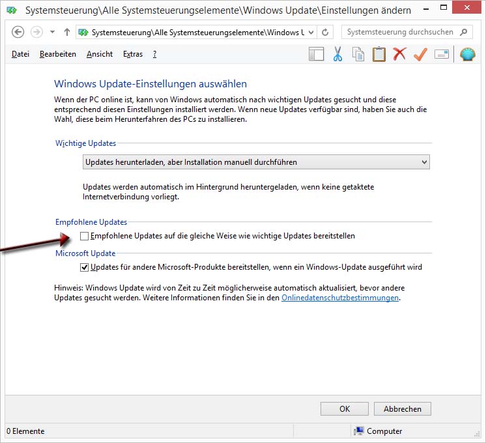Screen dimensions: 486x443
Task: Open the recent locations dropdown arrow
Action: click(52, 32)
